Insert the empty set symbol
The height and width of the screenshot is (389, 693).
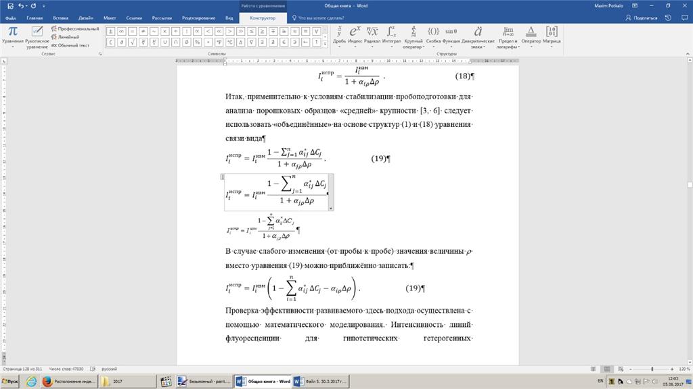coord(186,43)
